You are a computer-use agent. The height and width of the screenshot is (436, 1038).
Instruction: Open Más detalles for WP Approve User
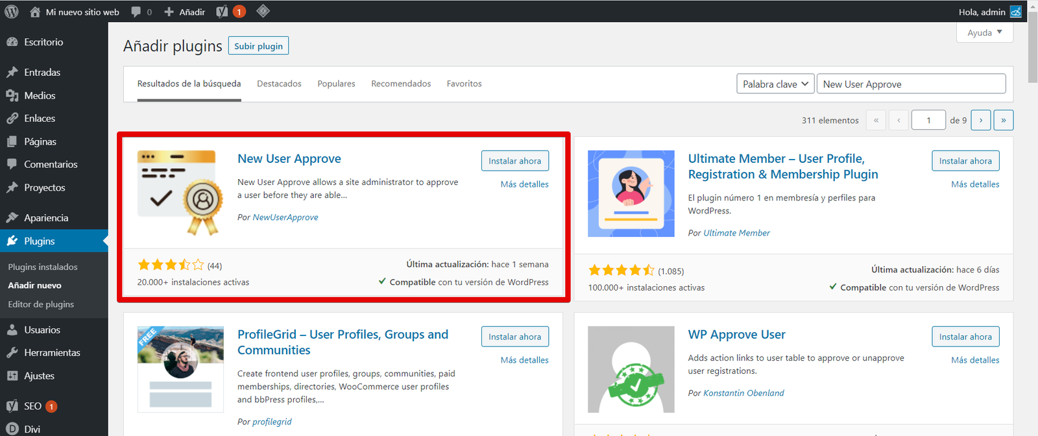point(975,360)
